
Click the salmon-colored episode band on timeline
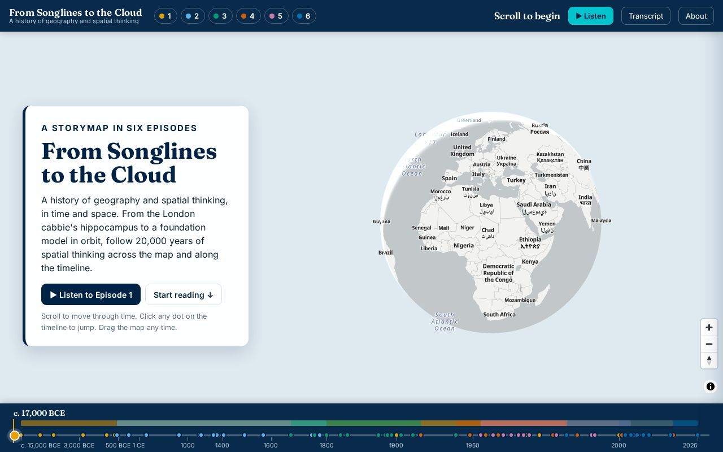click(524, 423)
